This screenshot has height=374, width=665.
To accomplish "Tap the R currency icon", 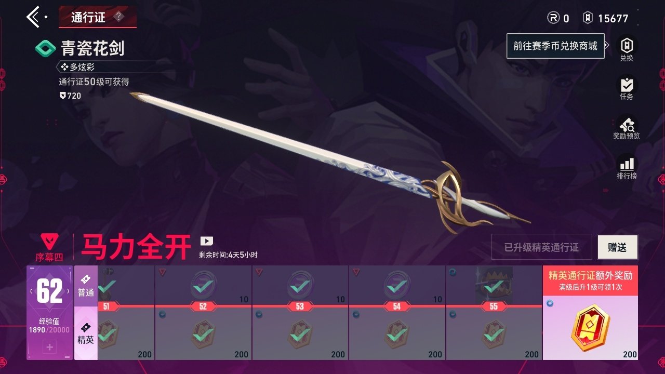I will click(553, 18).
